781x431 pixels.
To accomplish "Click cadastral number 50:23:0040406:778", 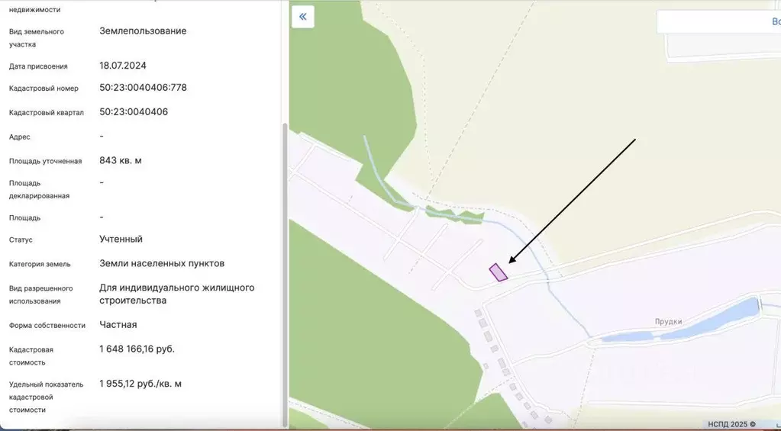I will (143, 88).
